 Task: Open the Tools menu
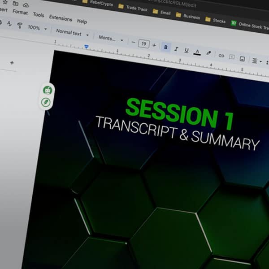click(x=39, y=15)
